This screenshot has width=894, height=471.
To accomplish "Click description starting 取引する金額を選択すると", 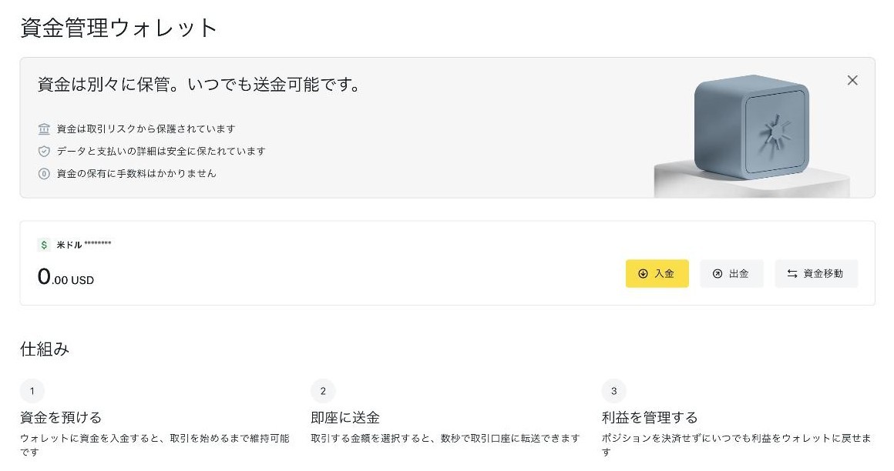I will 445,438.
